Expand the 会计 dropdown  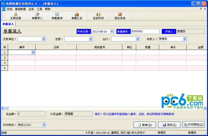point(138,39)
